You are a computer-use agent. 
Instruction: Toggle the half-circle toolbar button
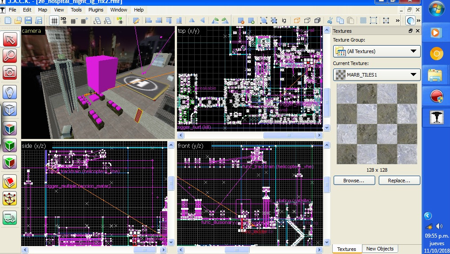coord(410,20)
